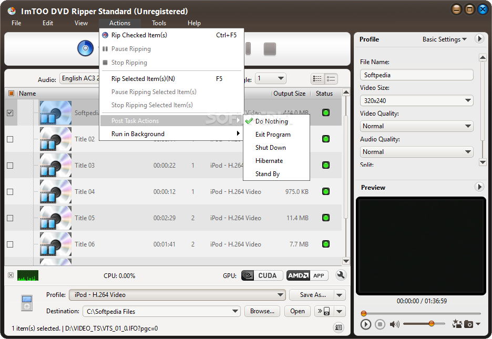The image size is (492, 339).
Task: Toggle the select-all checkbox in Name header
Action: pyautogui.click(x=11, y=93)
